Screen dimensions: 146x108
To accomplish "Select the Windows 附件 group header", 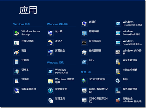I will tap(21, 24).
